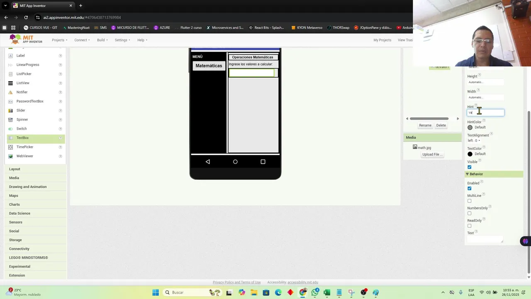This screenshot has width=531, height=299.
Task: Click the Text property textarea
Action: tap(485, 239)
